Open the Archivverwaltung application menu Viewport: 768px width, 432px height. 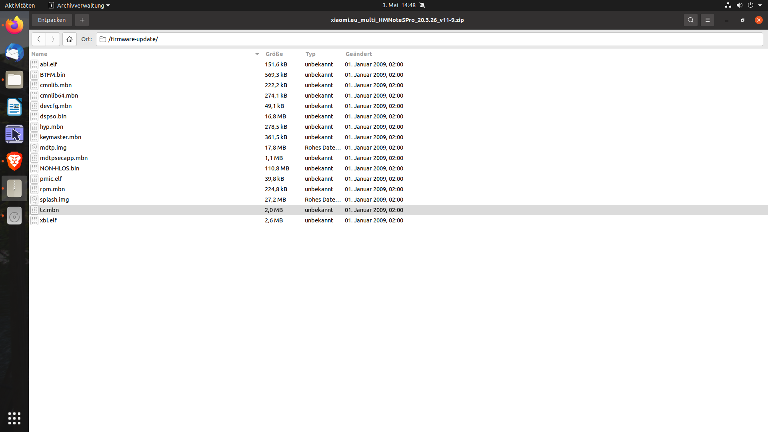(x=79, y=5)
